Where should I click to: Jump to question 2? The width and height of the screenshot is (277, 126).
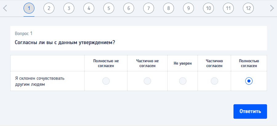point(49,8)
